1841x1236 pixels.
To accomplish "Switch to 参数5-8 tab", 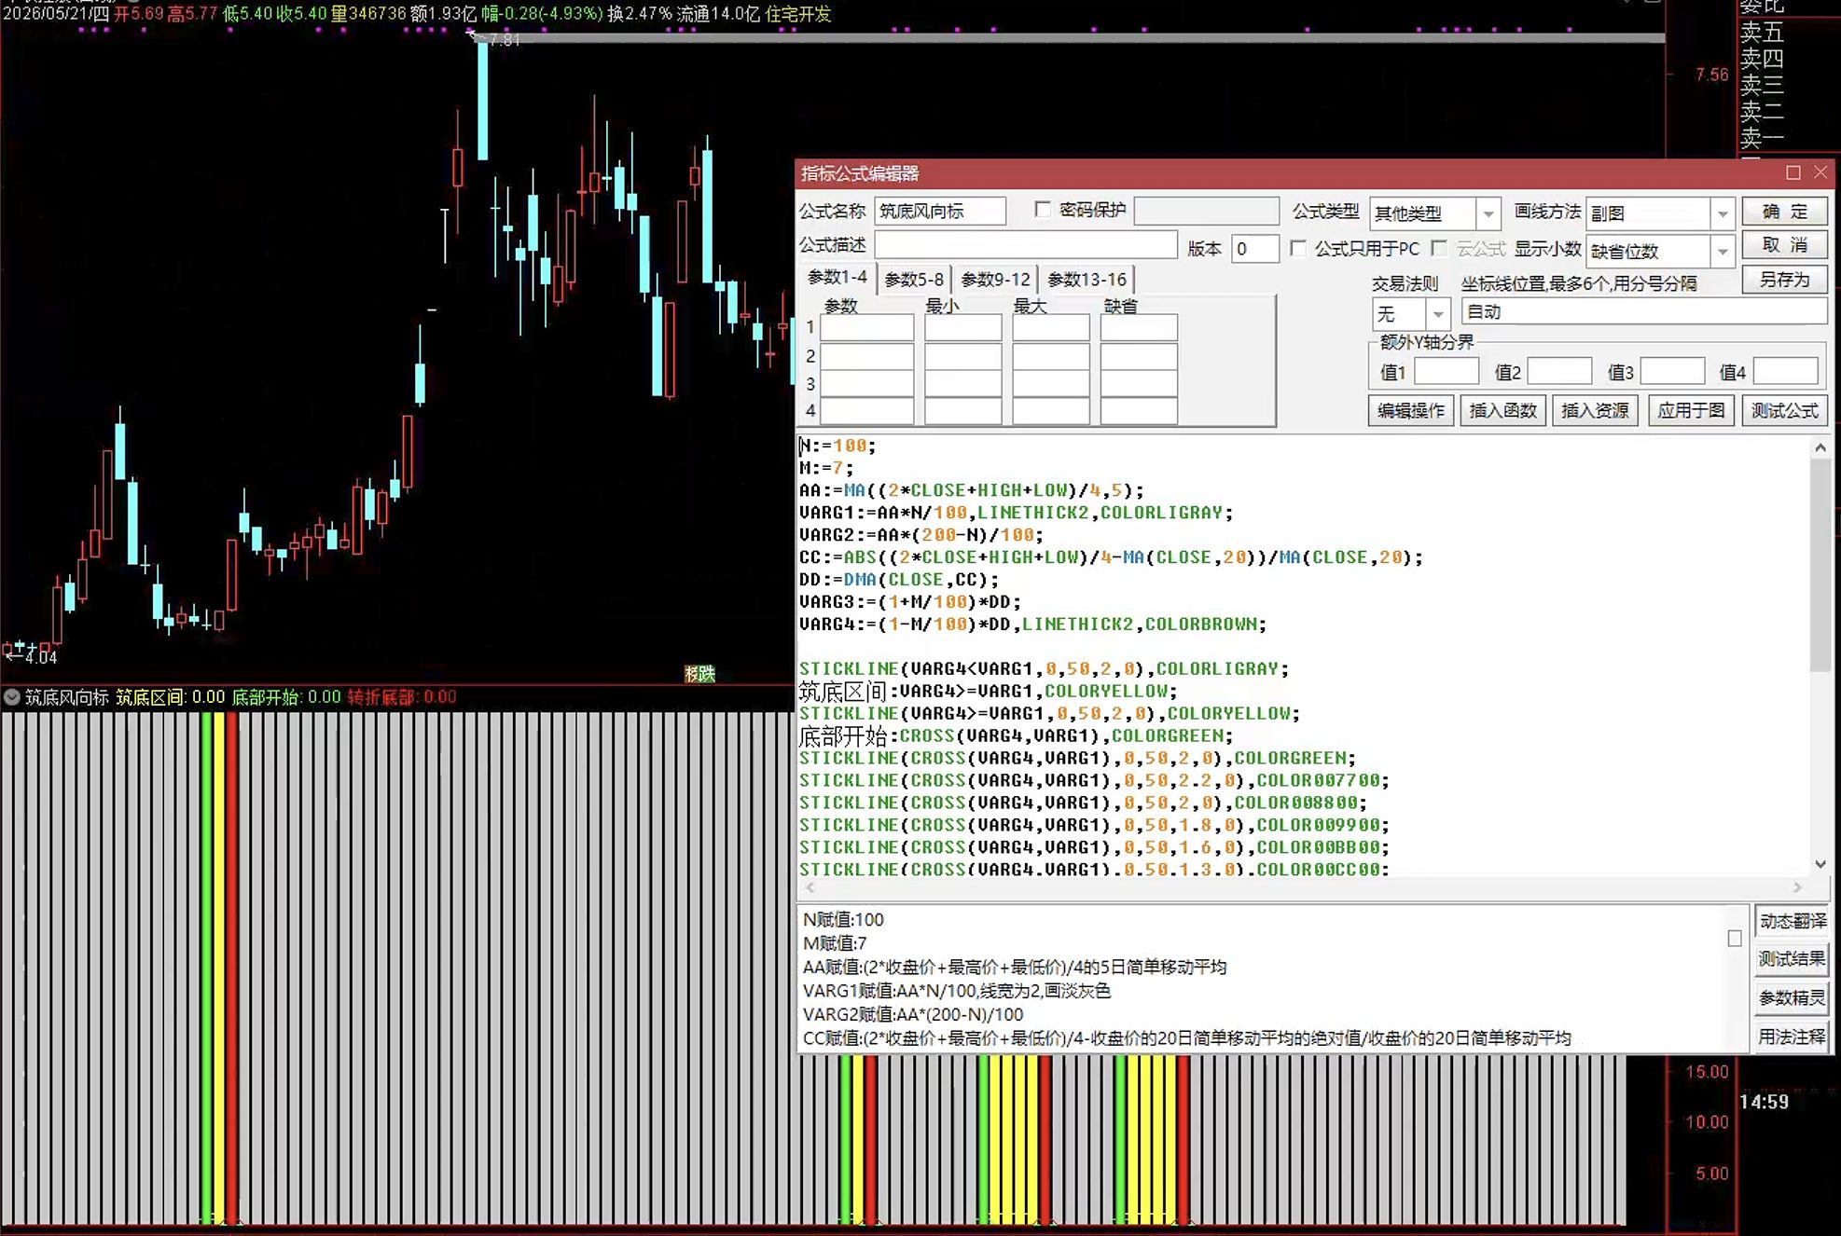I will [913, 279].
